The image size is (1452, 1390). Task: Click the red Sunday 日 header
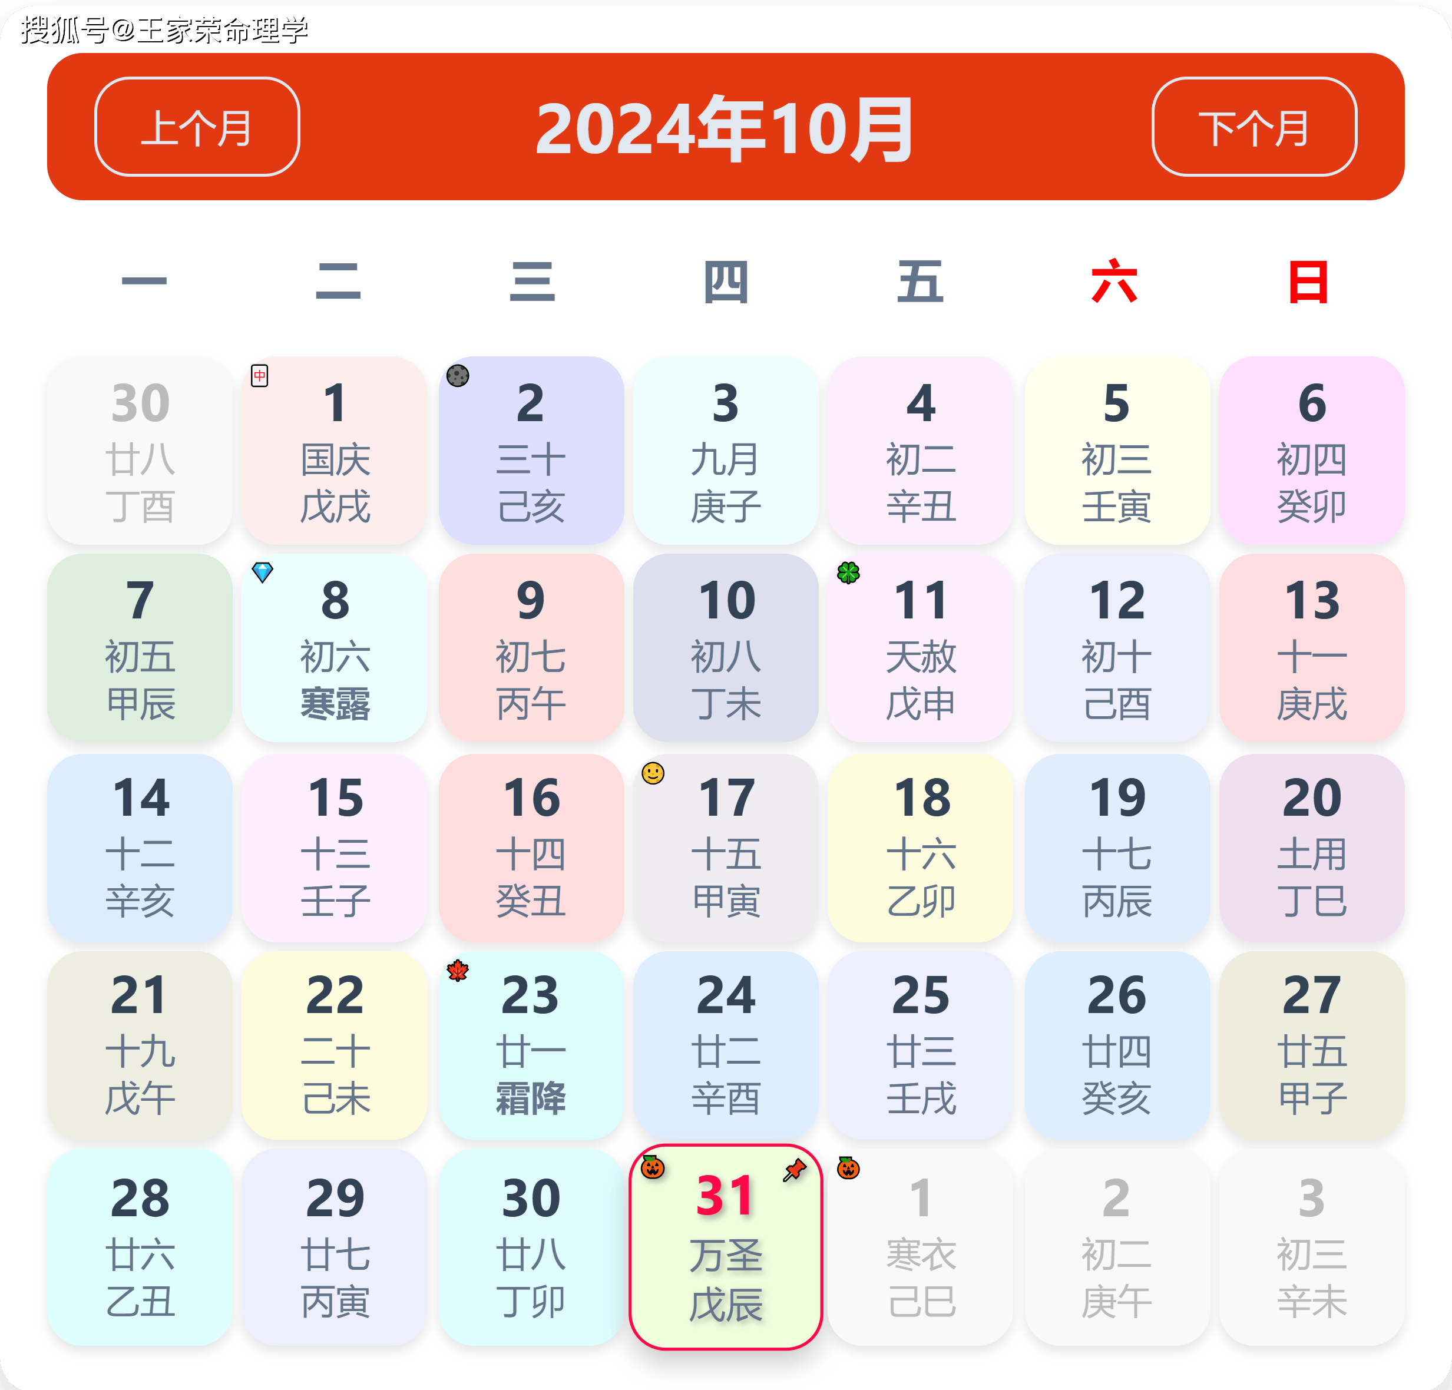pos(1308,281)
